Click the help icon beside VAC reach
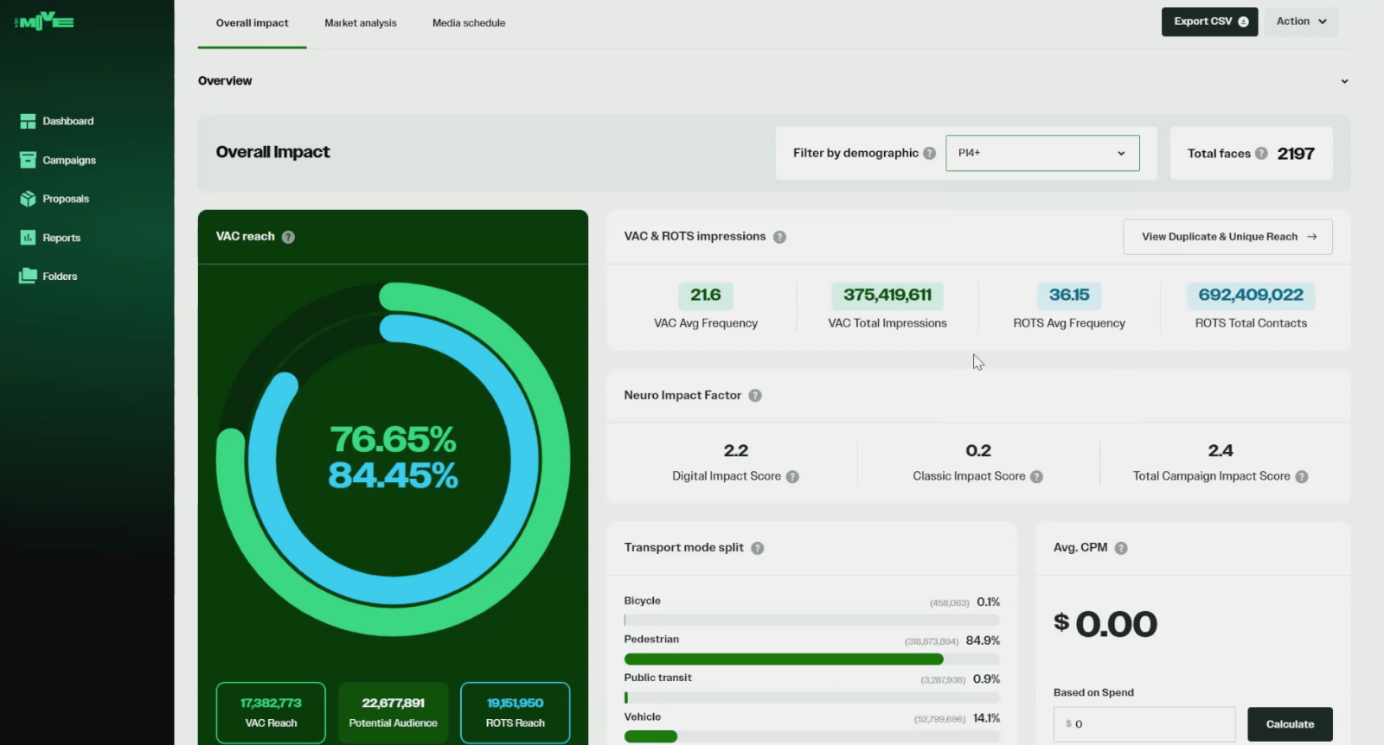Screen dimensions: 1384x745 [x=288, y=237]
